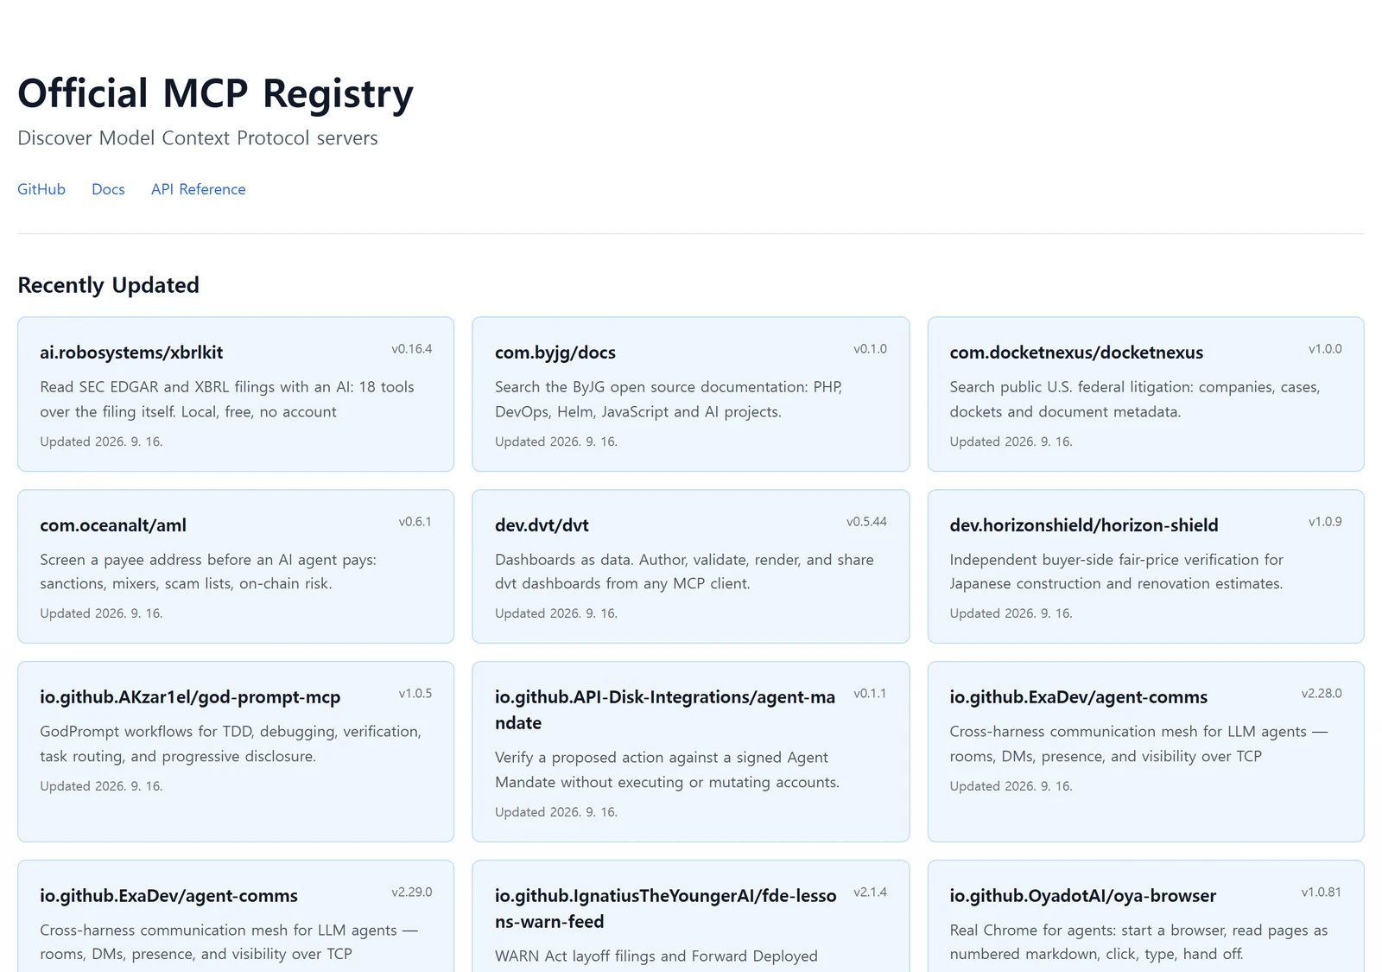This screenshot has height=972, width=1382.
Task: Click 'Discover Model Context Protocol servers' subtitle
Action: (198, 138)
